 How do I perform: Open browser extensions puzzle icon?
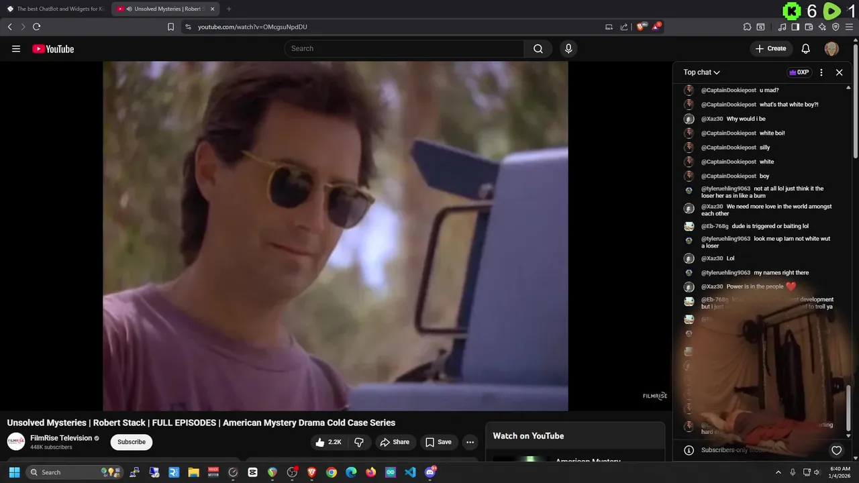[x=747, y=27]
